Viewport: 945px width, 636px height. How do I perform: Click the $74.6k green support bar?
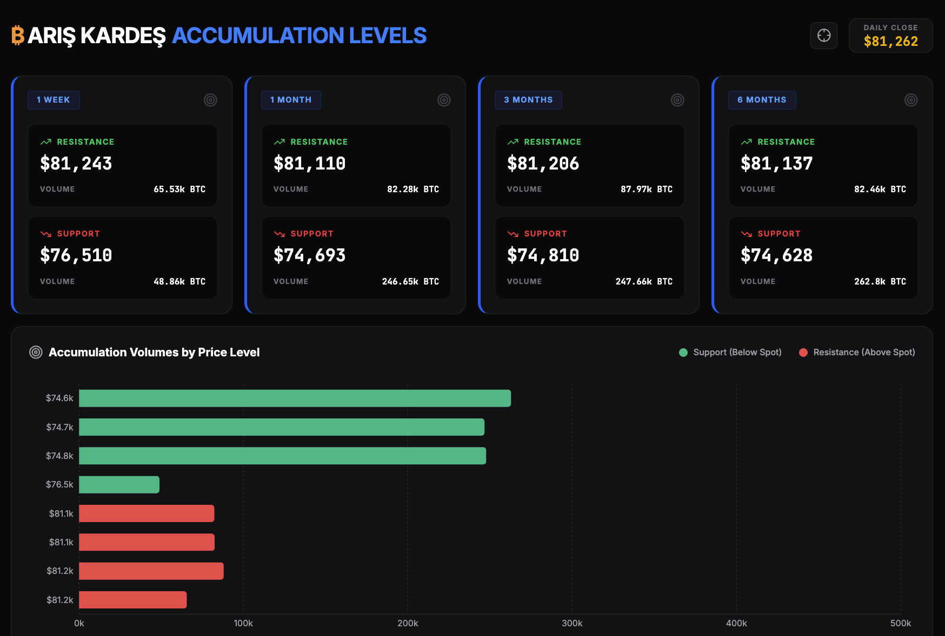[295, 398]
